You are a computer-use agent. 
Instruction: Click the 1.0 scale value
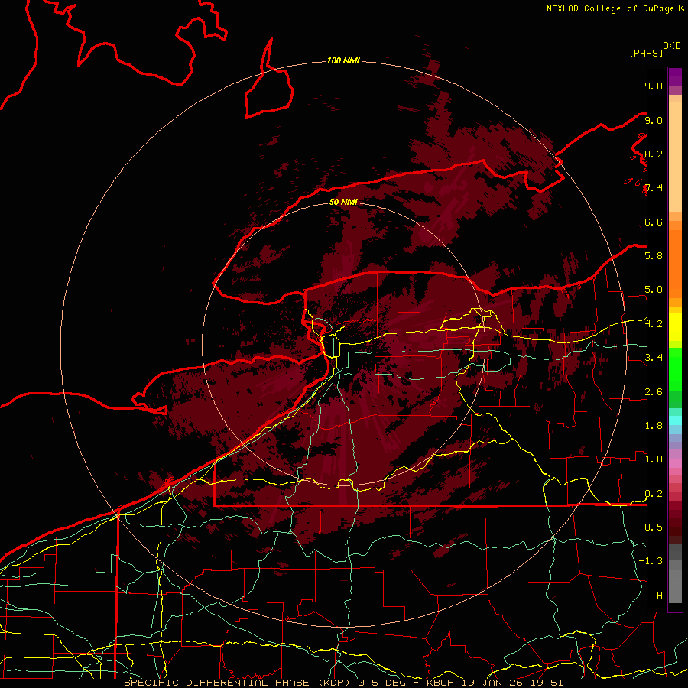coord(654,459)
